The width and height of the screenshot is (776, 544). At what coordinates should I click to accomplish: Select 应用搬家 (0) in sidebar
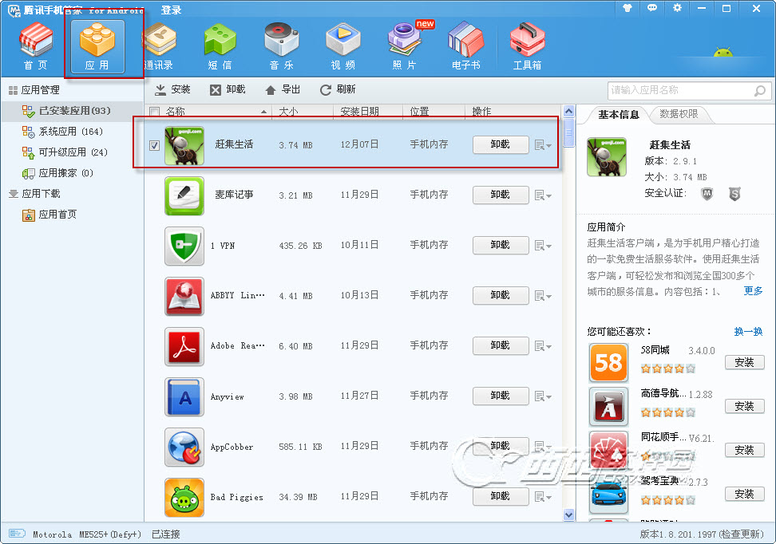click(x=57, y=173)
